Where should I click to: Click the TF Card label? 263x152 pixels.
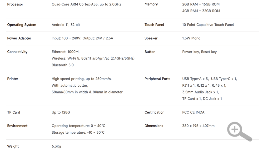coord(14,112)
